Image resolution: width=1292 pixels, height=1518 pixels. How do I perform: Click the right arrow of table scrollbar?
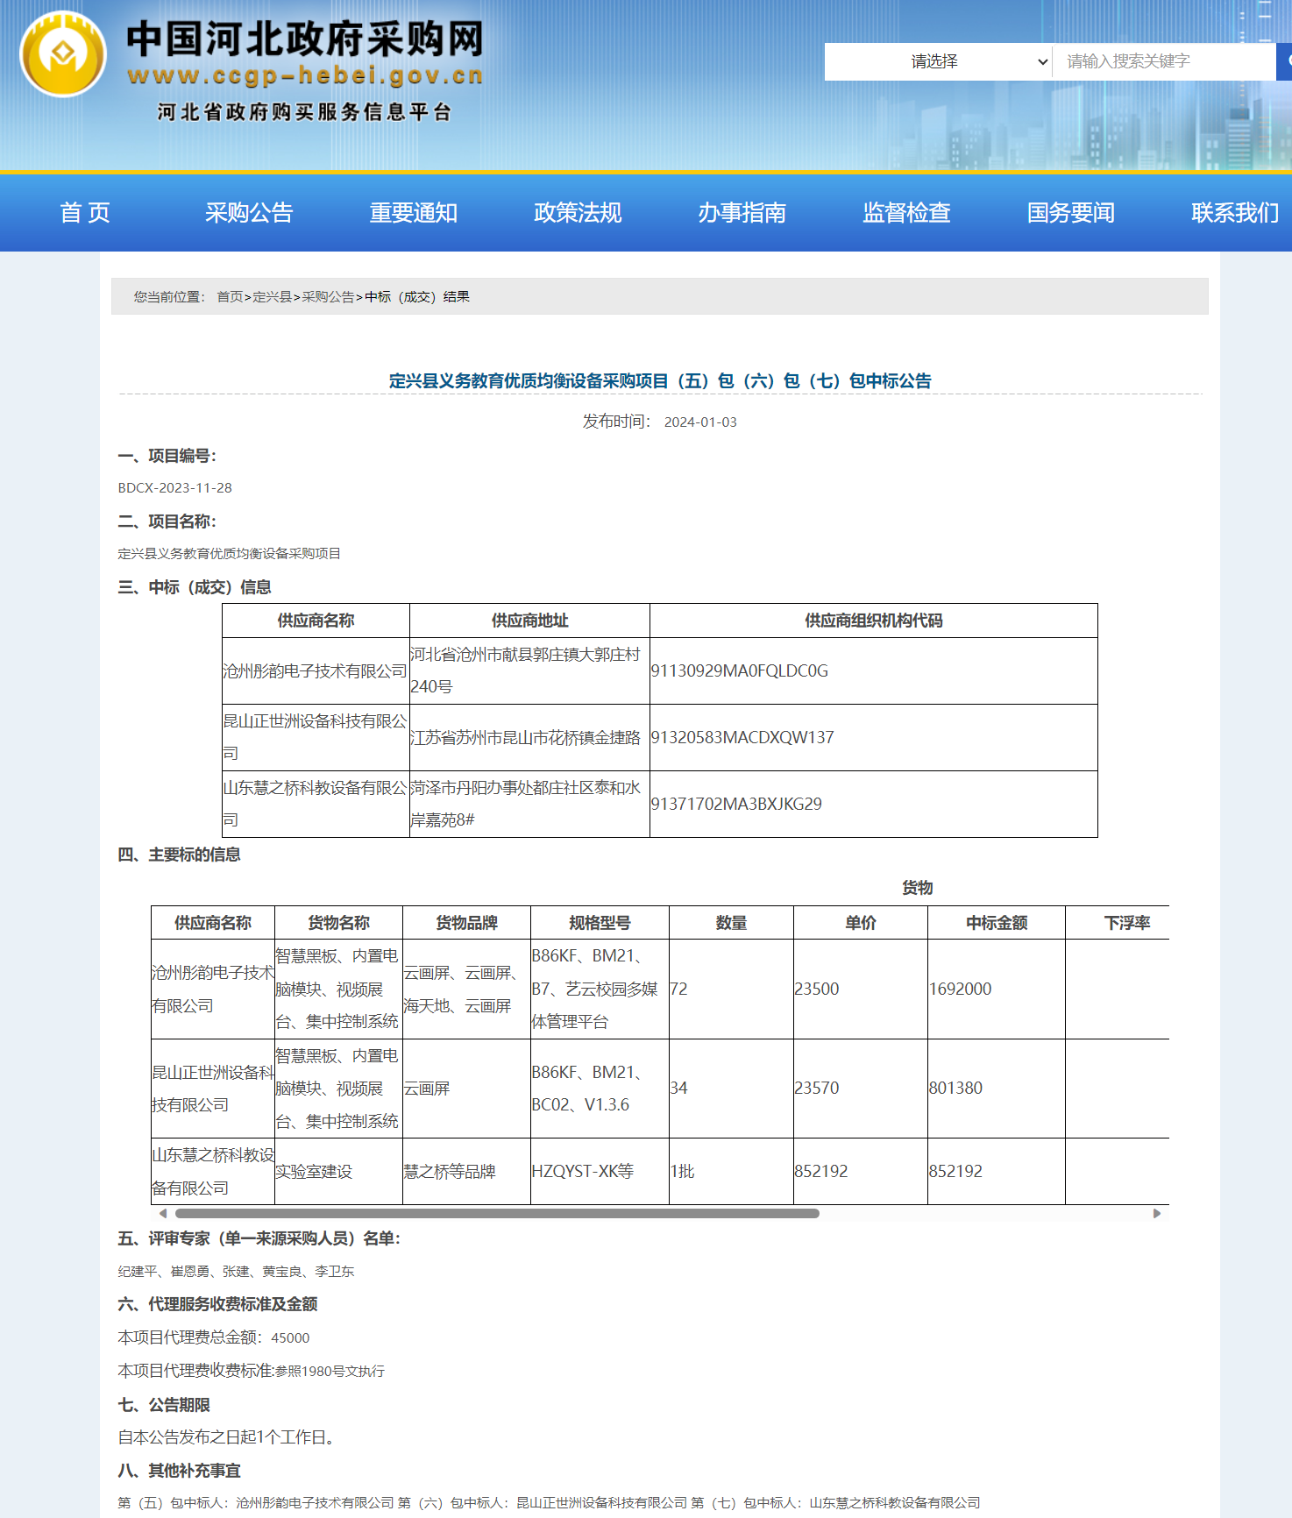coord(1157,1214)
